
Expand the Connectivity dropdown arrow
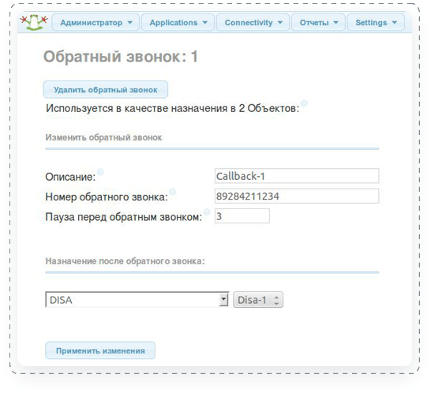click(x=280, y=23)
